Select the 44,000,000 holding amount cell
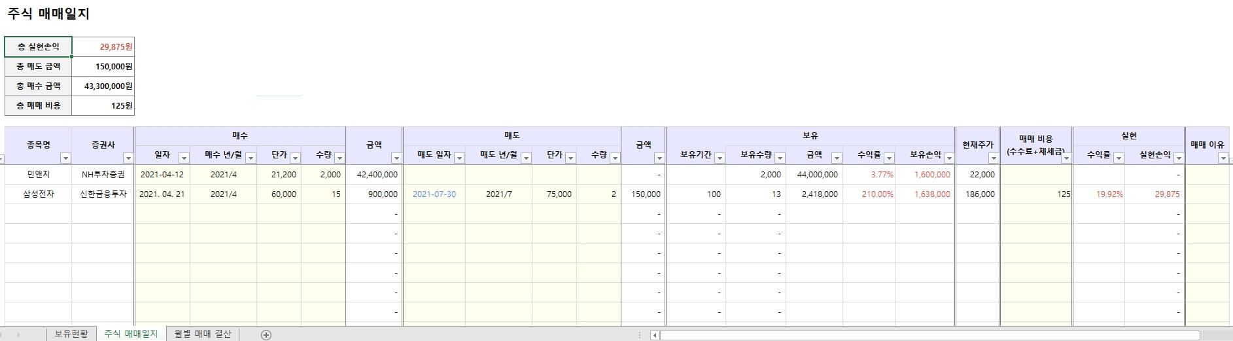The width and height of the screenshot is (1233, 341). click(814, 175)
